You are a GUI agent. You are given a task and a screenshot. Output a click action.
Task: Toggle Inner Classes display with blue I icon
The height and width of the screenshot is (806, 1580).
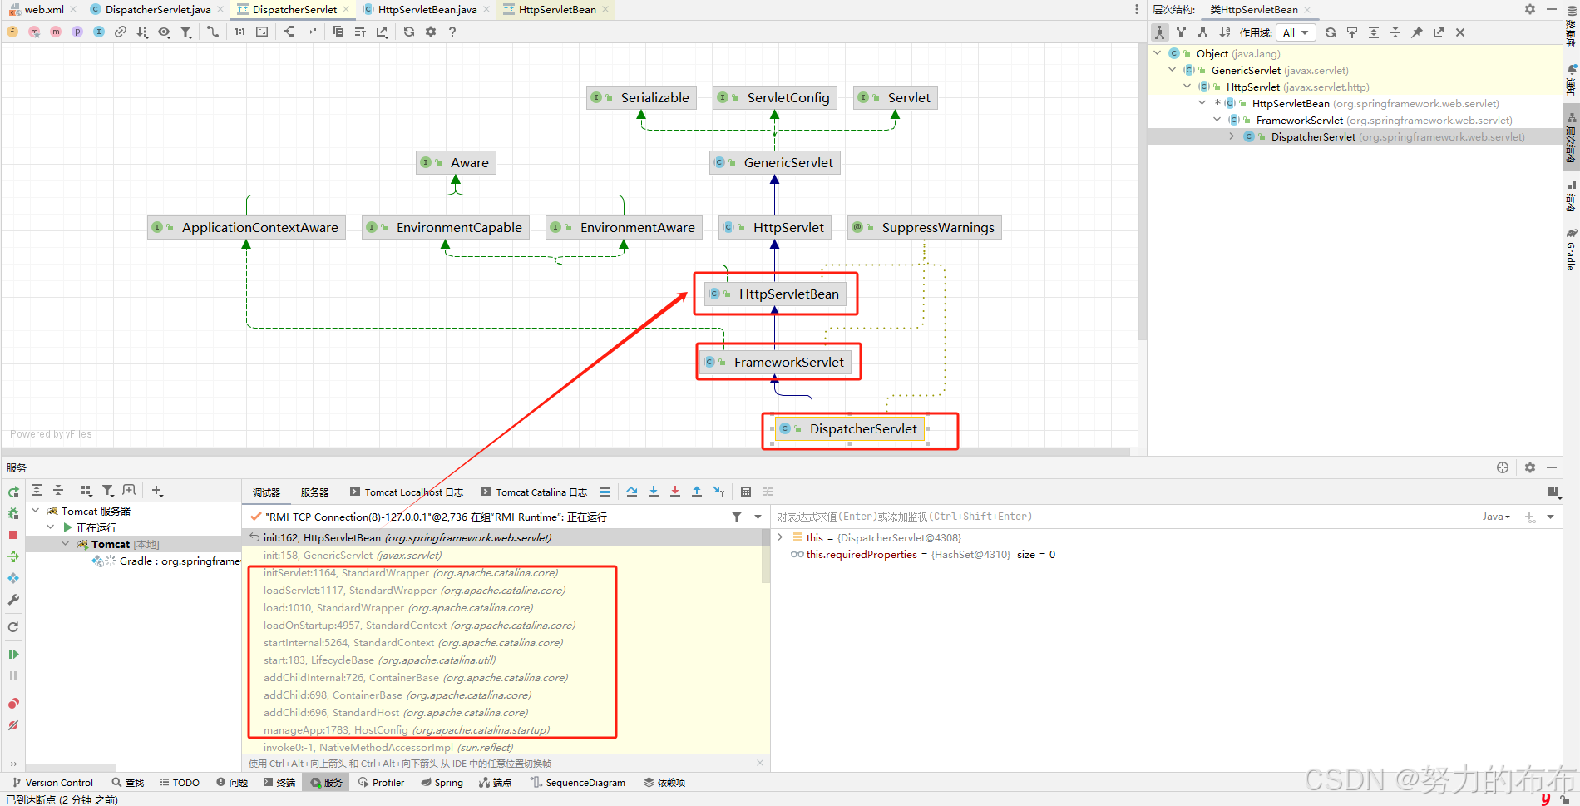[x=99, y=32]
